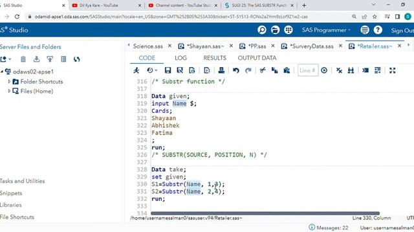Switch to the Science.sas tab
The width and height of the screenshot is (414, 232).
[148, 46]
